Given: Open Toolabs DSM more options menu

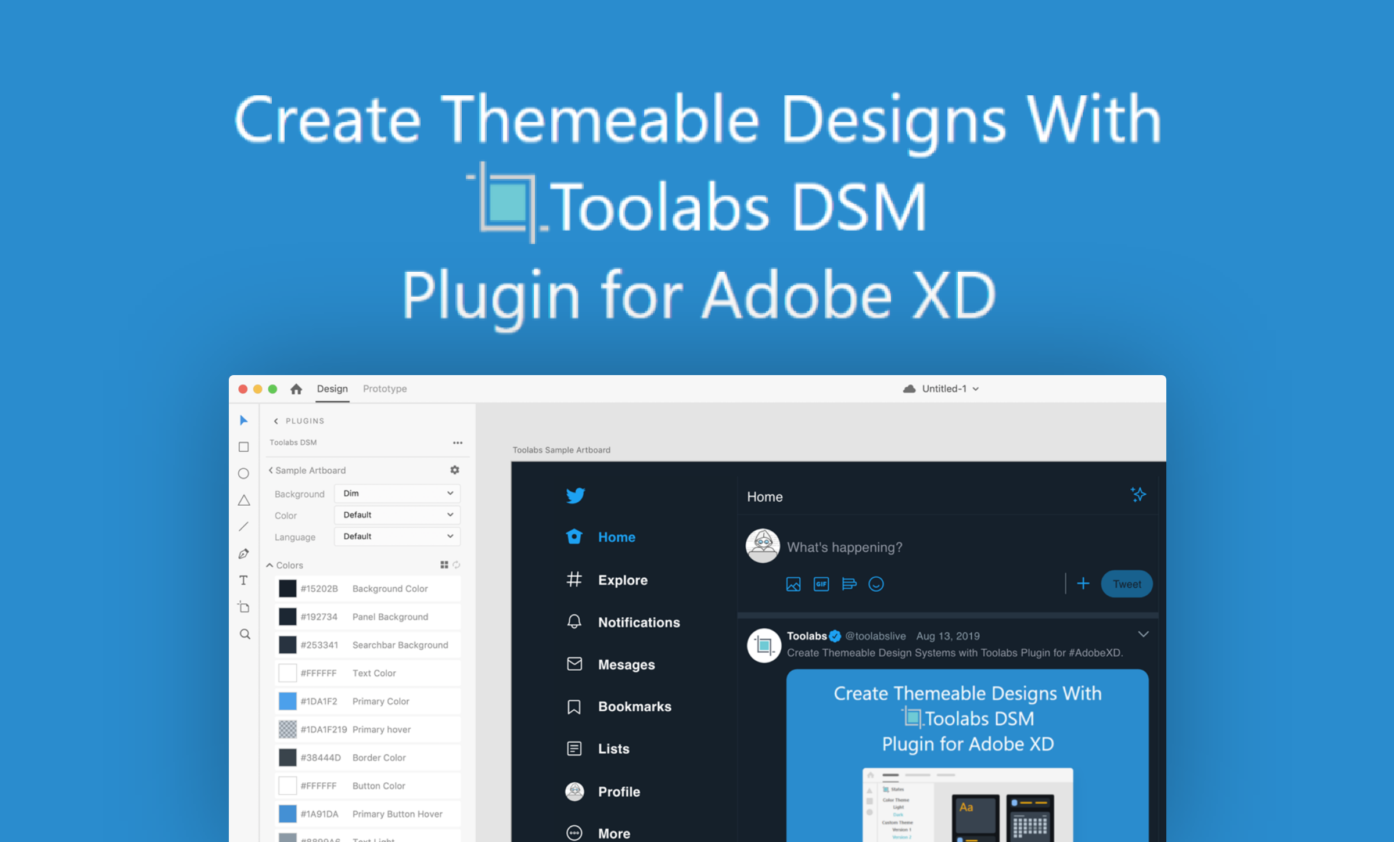Looking at the screenshot, I should point(458,442).
